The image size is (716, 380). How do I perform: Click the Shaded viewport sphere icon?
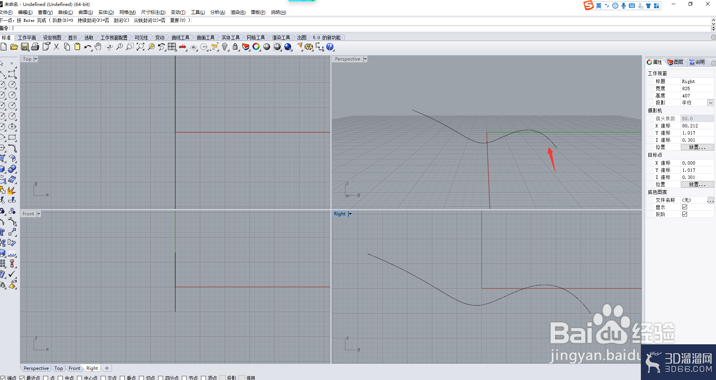267,47
